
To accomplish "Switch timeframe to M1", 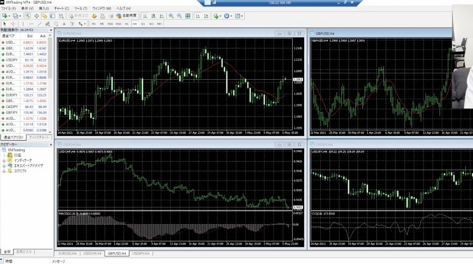I will pyautogui.click(x=93, y=24).
